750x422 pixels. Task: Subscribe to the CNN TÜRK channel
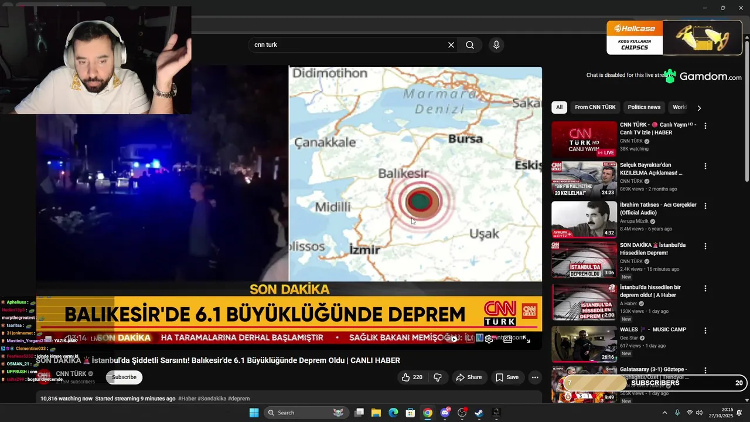coord(124,377)
